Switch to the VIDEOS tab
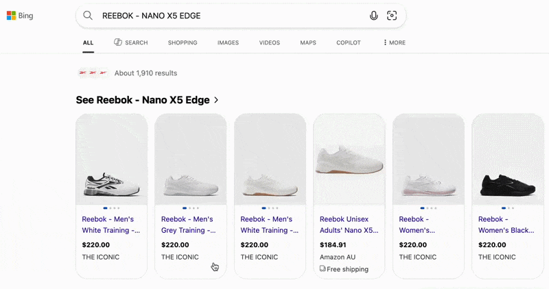549x289 pixels. pyautogui.click(x=269, y=42)
